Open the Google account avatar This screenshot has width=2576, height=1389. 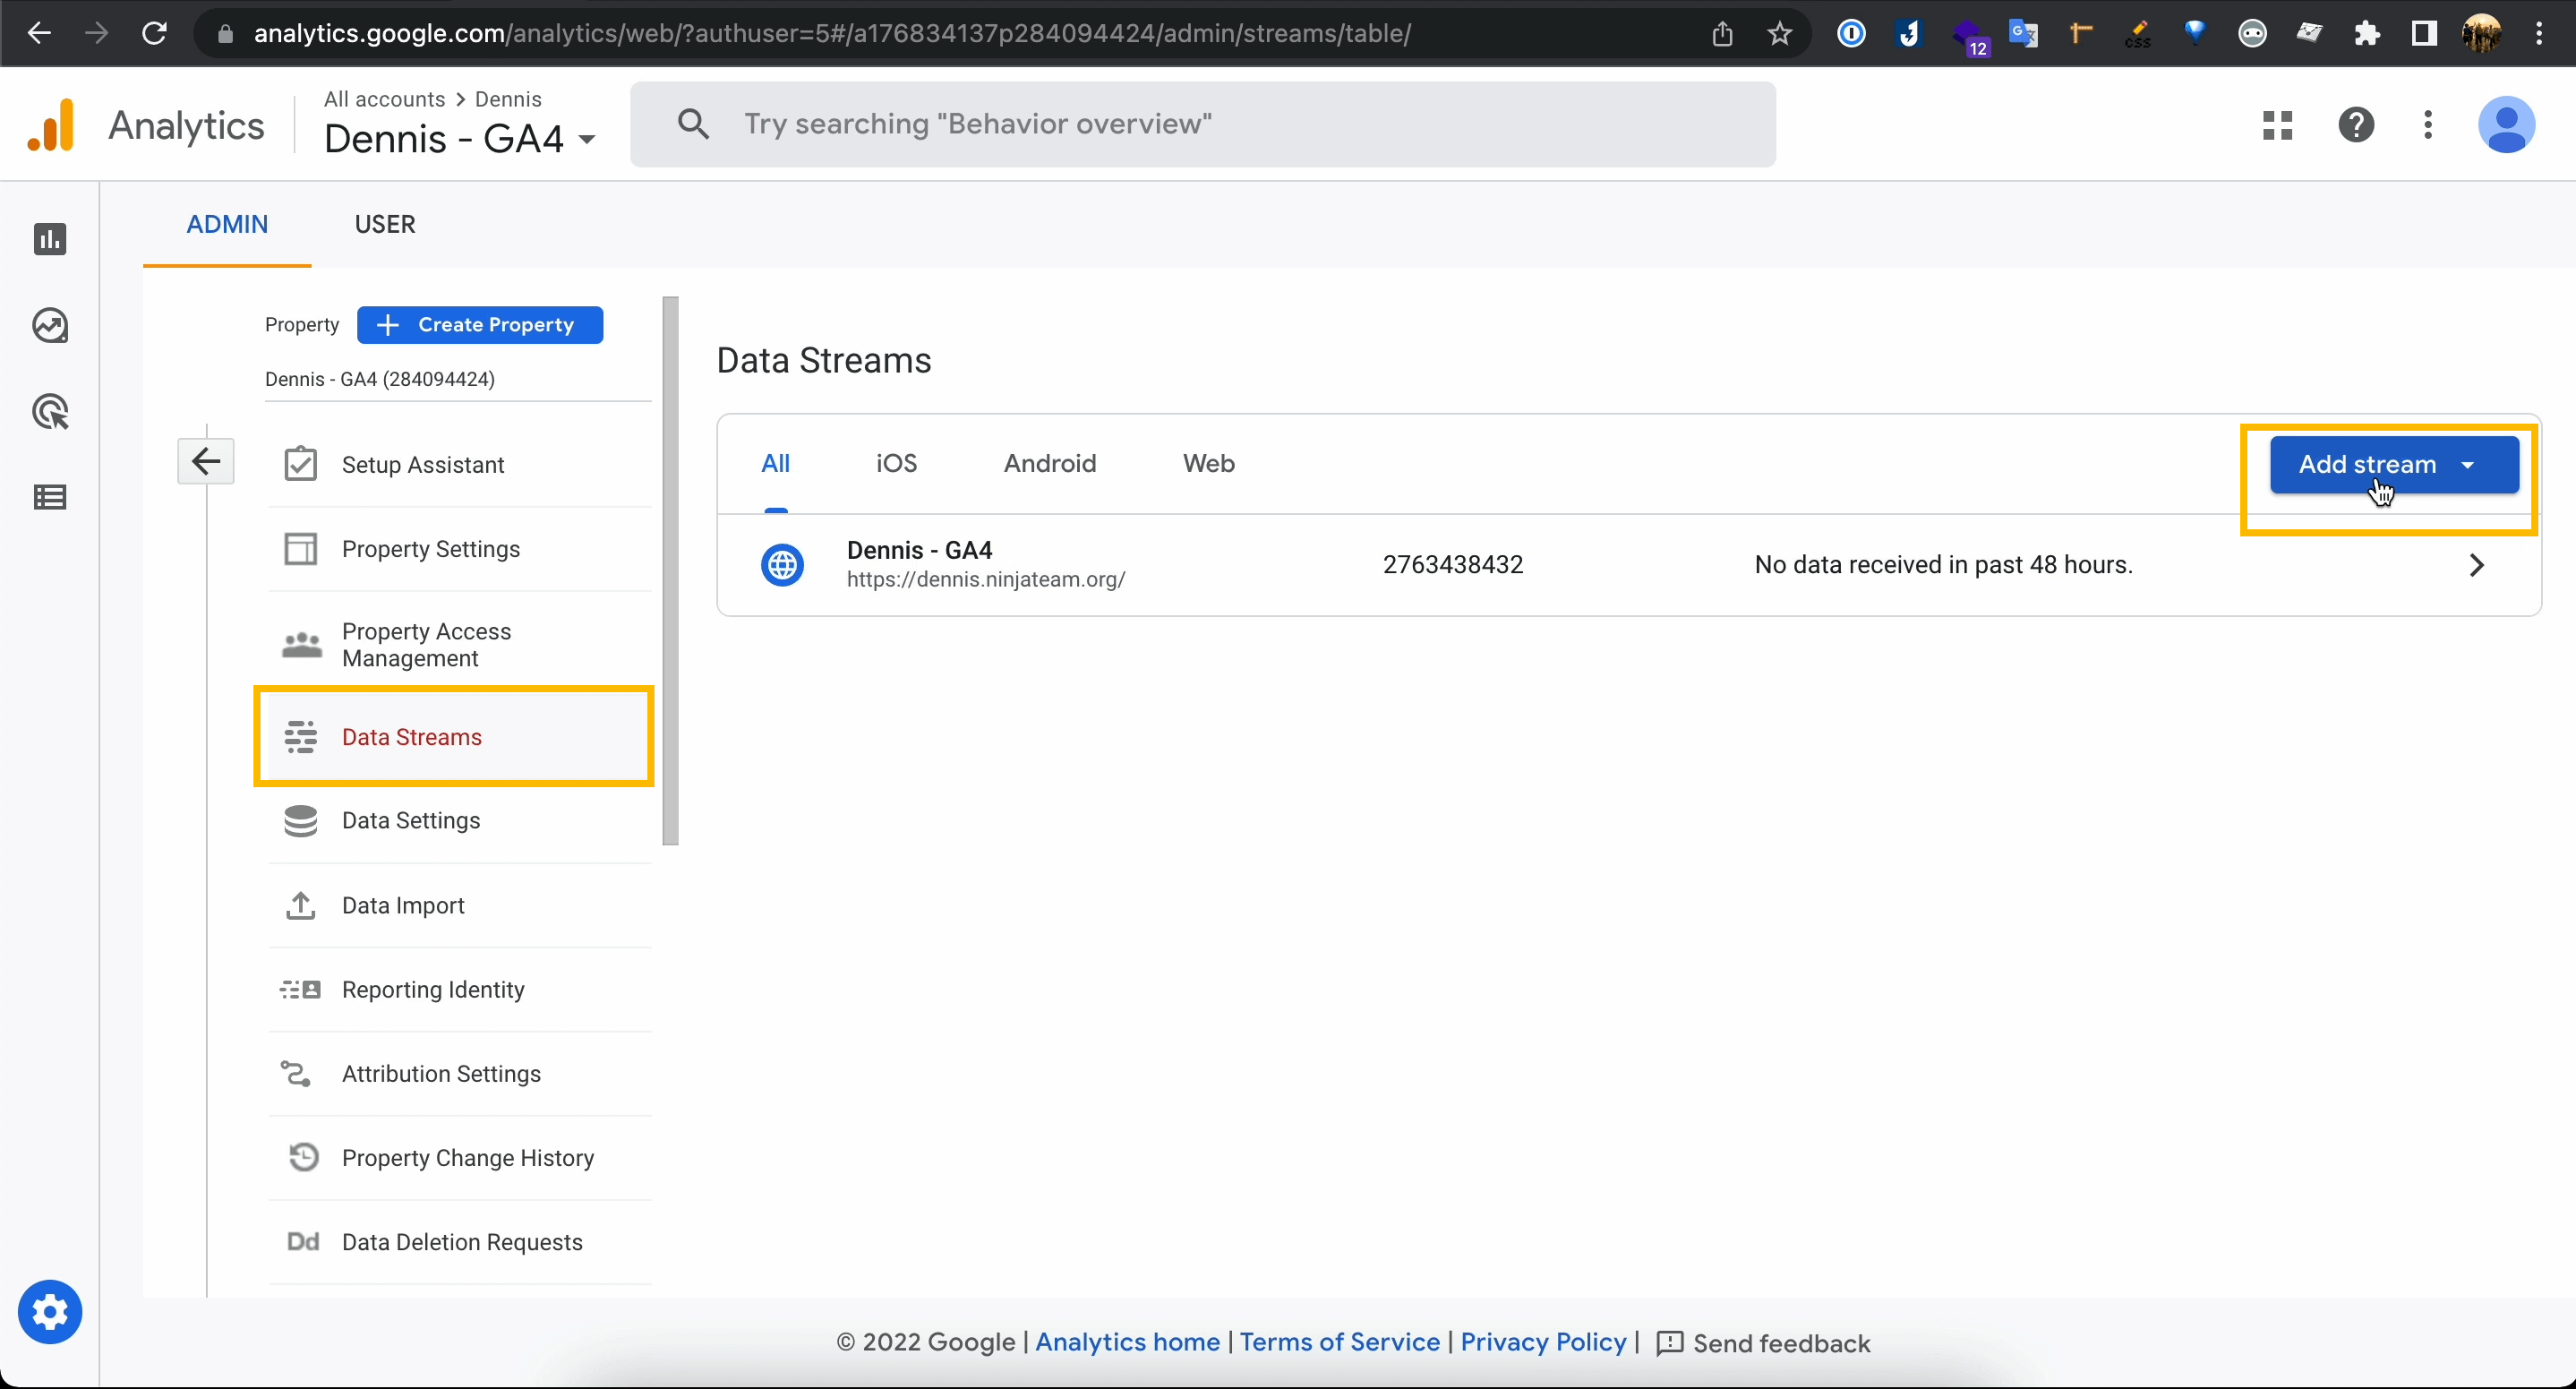[x=2506, y=125]
